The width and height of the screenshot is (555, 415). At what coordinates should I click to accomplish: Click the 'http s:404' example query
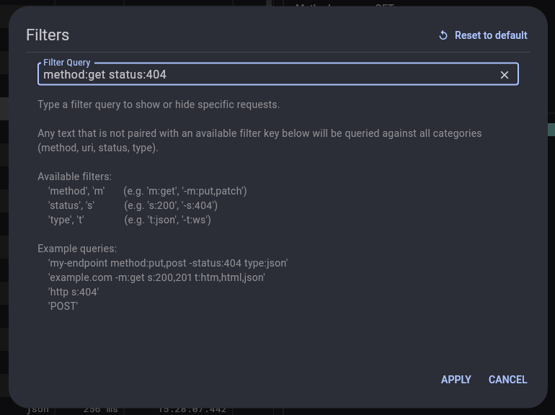coord(74,292)
